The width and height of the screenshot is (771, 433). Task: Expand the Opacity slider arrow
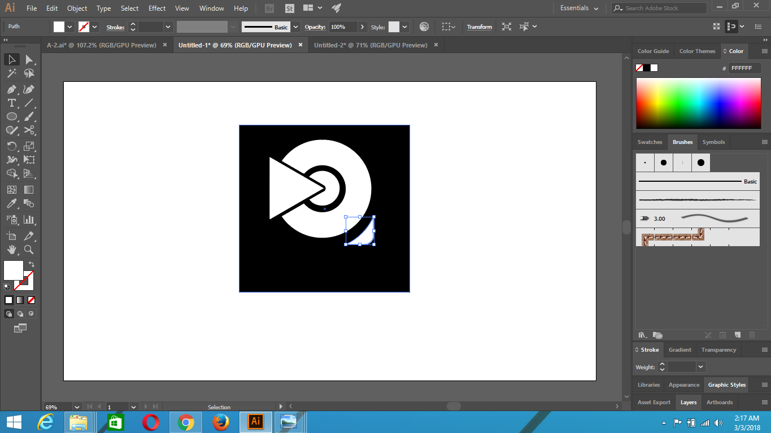[x=362, y=27]
